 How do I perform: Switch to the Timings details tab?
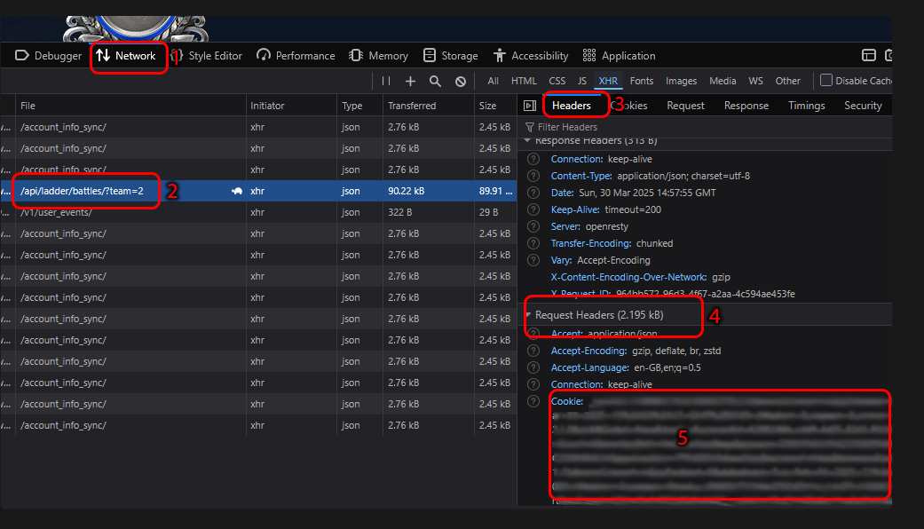[806, 106]
